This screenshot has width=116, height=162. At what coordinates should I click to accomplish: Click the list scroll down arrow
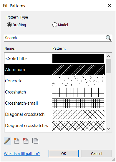pyautogui.click(x=108, y=129)
